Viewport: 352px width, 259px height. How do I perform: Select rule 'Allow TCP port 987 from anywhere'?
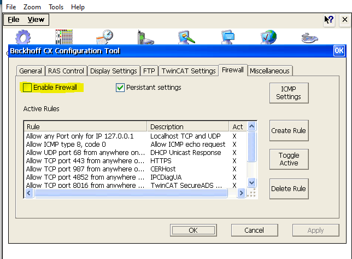[85, 169]
